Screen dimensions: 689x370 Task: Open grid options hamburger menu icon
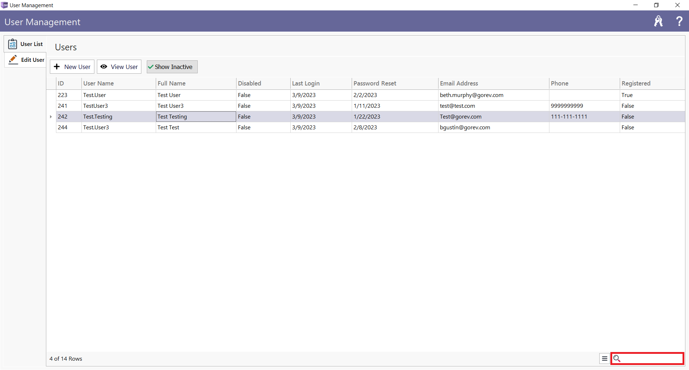pyautogui.click(x=605, y=359)
